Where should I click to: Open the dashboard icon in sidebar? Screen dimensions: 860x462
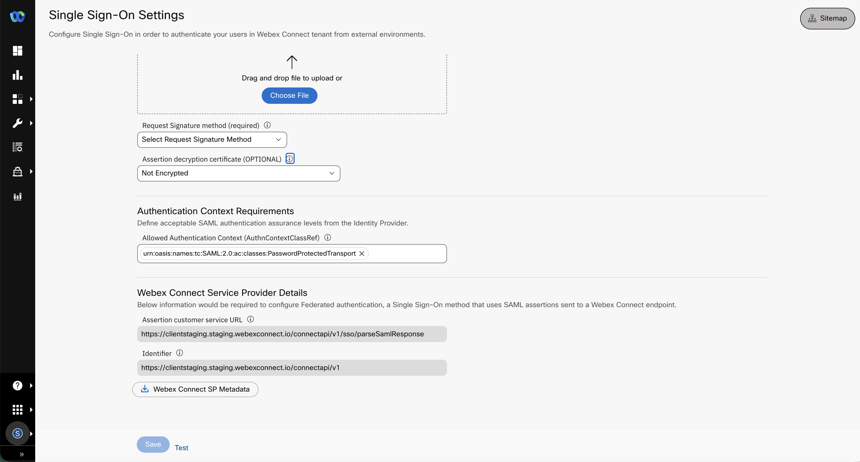[17, 51]
